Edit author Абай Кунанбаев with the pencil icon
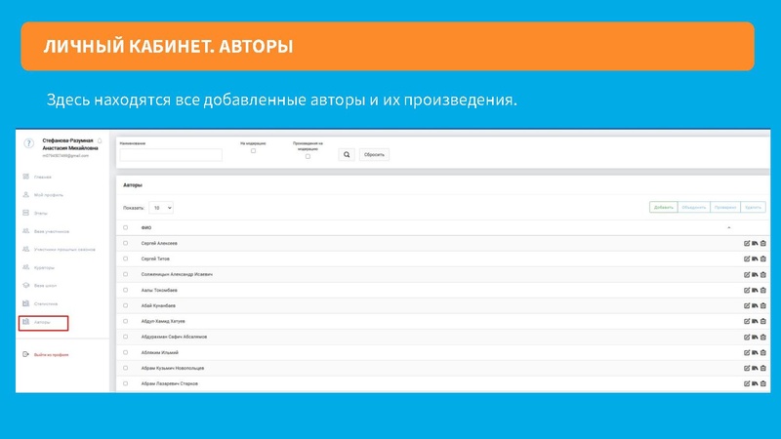 [x=747, y=305]
